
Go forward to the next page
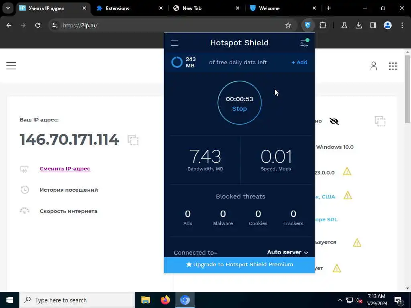[23, 25]
